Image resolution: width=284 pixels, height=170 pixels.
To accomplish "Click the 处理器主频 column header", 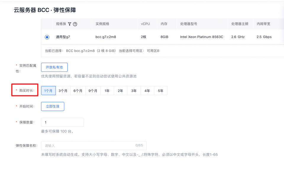I will click(x=240, y=24).
